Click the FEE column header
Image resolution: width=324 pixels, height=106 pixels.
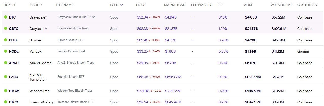tap(220, 5)
